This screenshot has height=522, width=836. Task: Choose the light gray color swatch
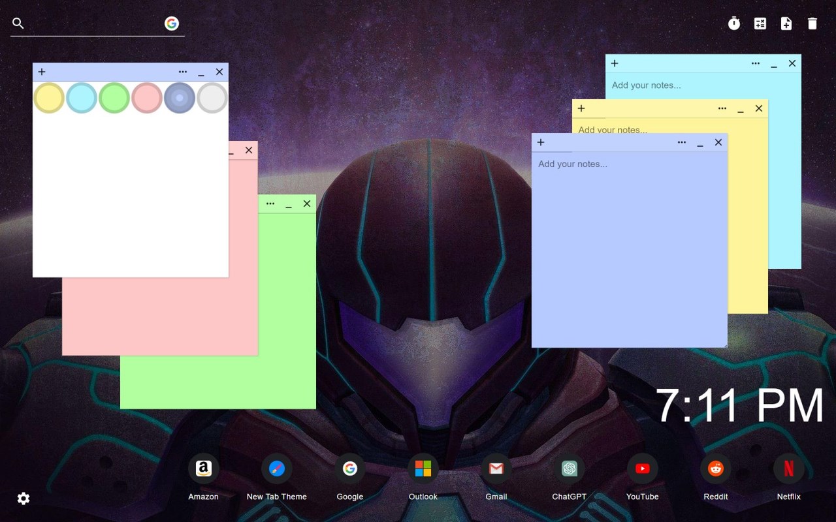click(212, 98)
